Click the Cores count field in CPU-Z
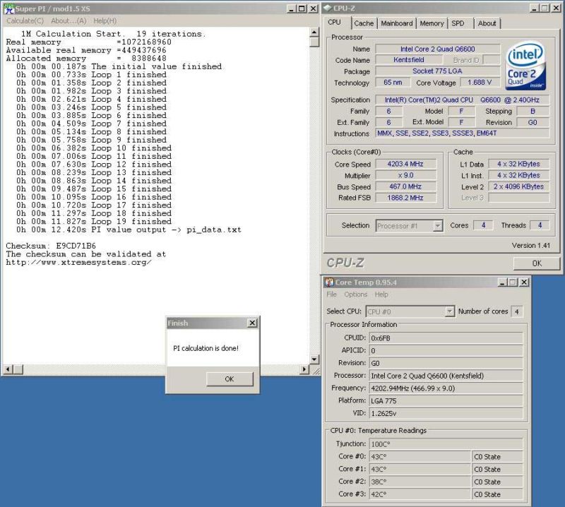Image resolution: width=565 pixels, height=507 pixels. pyautogui.click(x=483, y=225)
